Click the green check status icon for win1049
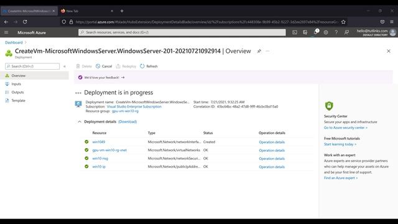The height and width of the screenshot is (224, 398). click(x=86, y=142)
